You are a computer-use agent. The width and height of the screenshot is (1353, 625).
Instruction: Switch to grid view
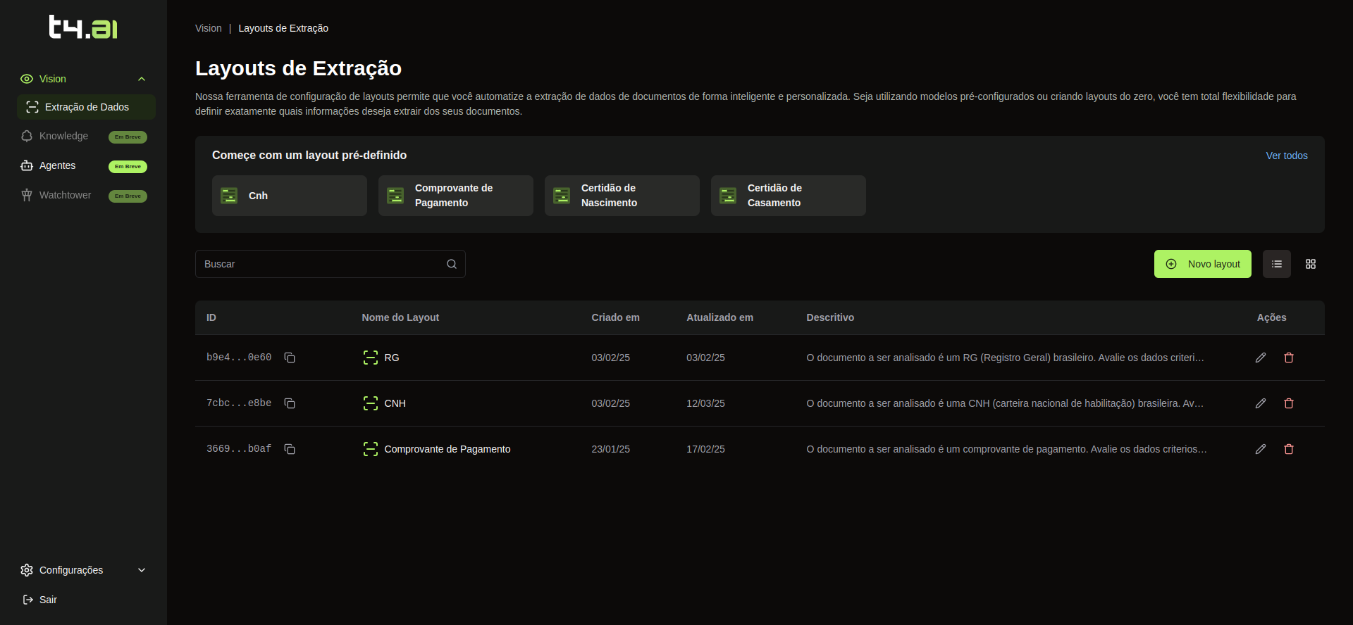click(1311, 264)
